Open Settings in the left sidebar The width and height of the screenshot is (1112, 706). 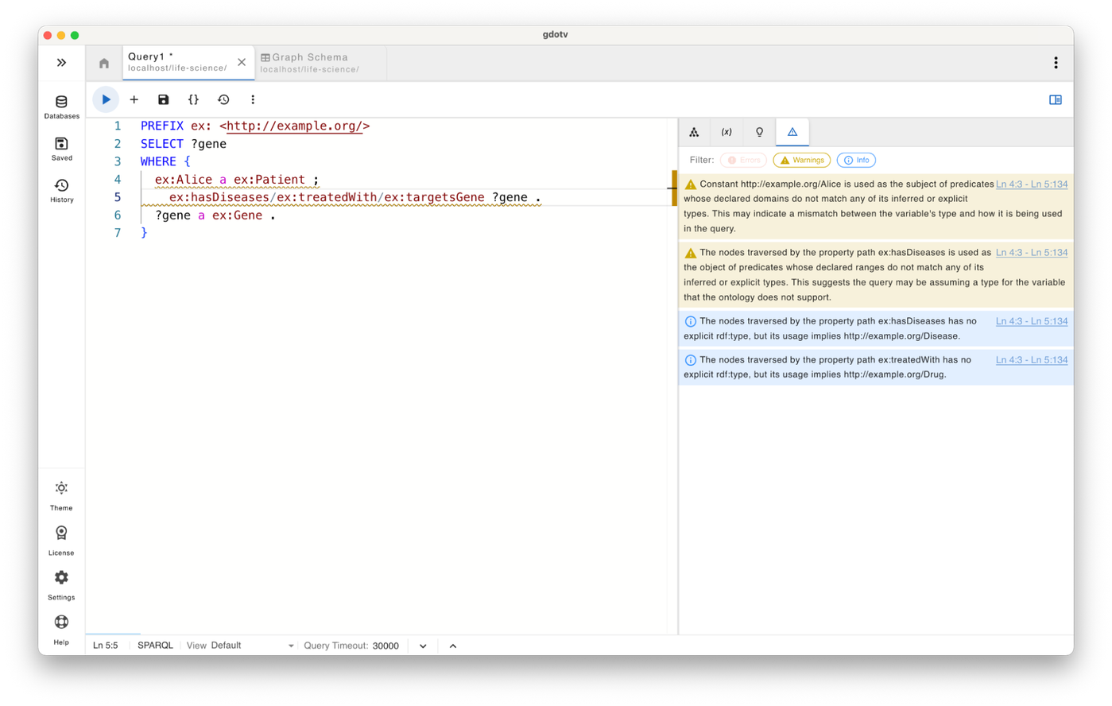pyautogui.click(x=61, y=584)
